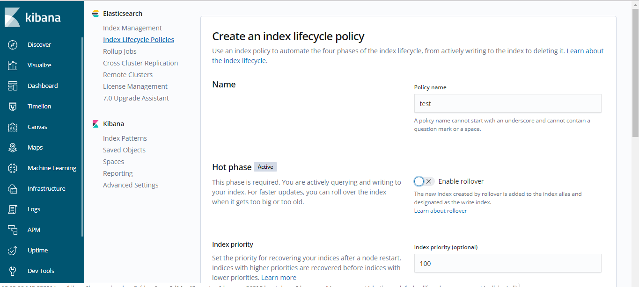Open Timelion via its shield icon
639x287 pixels.
(x=13, y=107)
